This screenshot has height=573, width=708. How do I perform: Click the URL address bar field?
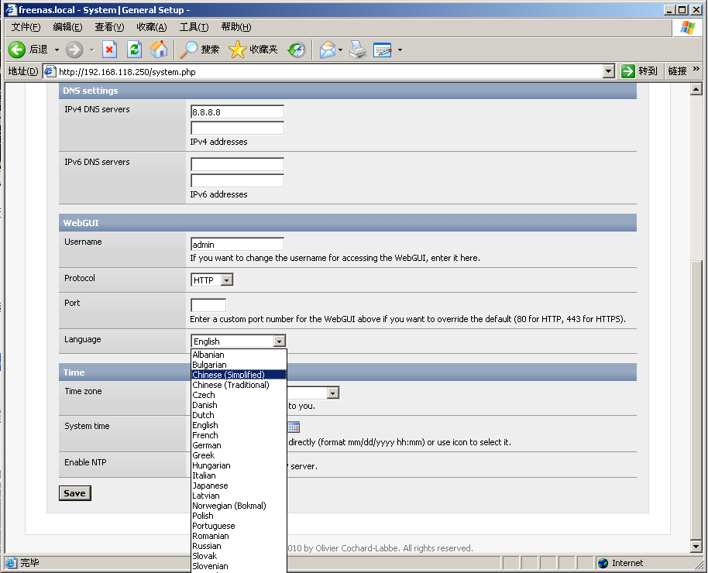pos(330,71)
